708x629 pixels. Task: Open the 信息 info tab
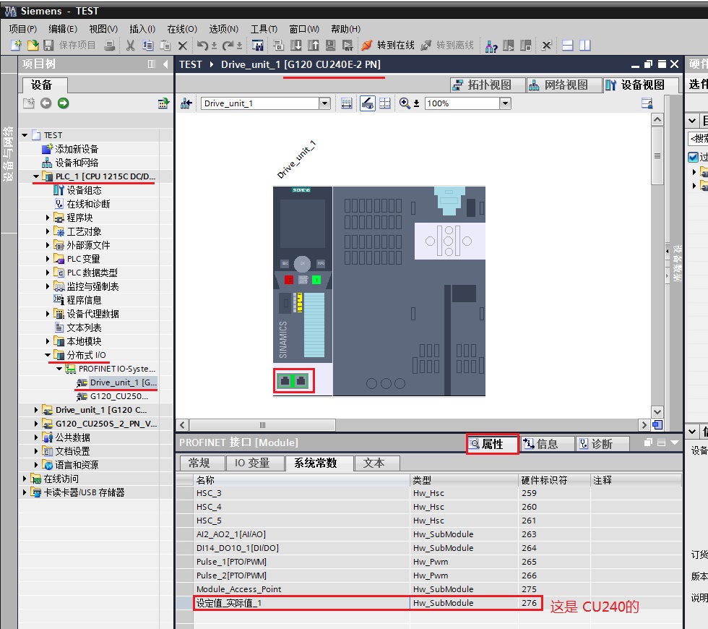click(x=548, y=444)
